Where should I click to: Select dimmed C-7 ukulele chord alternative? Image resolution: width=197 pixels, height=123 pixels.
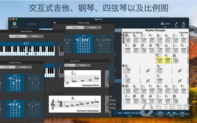point(34,83)
